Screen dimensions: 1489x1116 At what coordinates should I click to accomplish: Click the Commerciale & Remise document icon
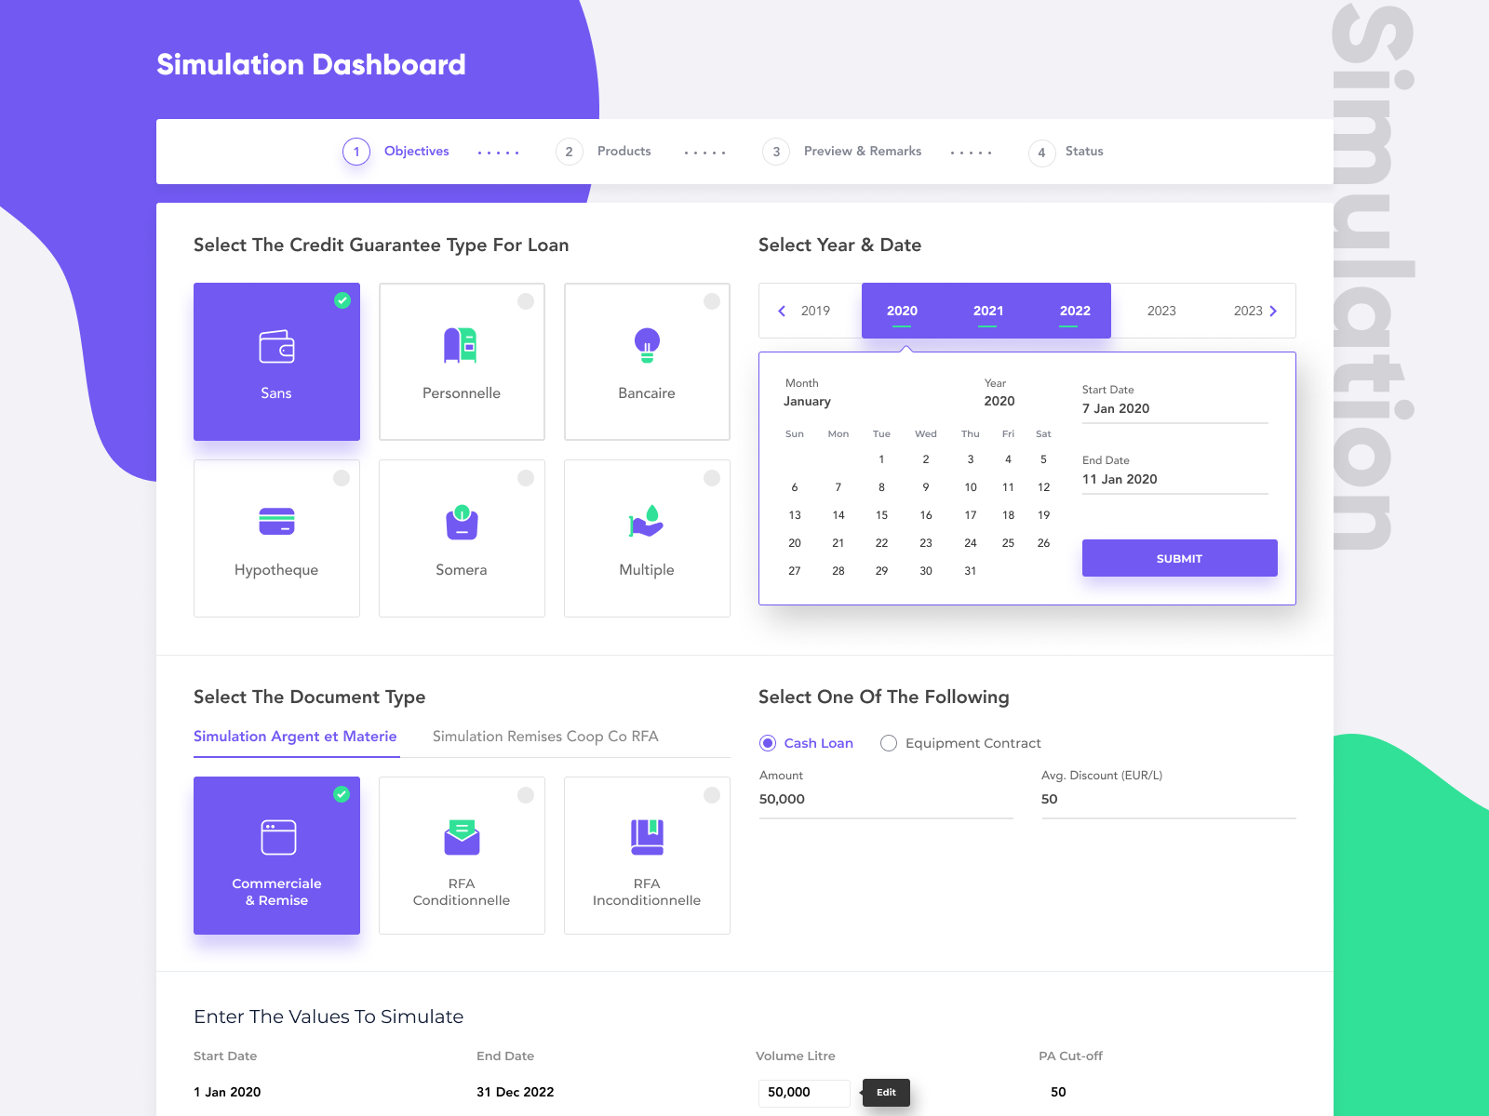click(x=276, y=837)
